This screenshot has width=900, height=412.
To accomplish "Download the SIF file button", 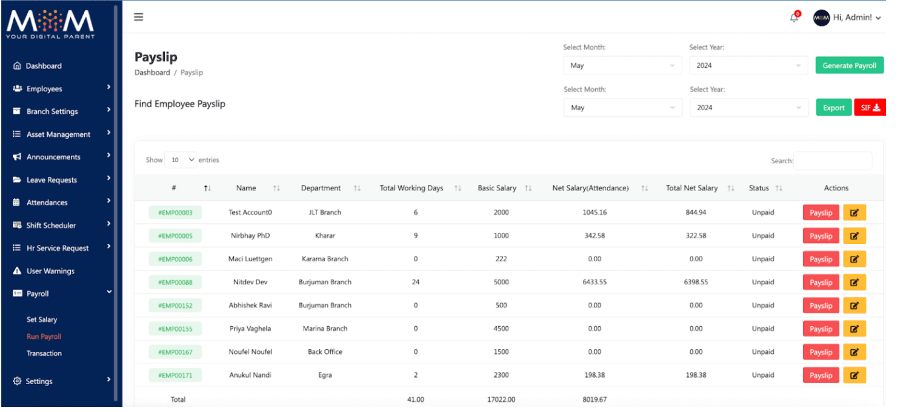I will pos(870,108).
